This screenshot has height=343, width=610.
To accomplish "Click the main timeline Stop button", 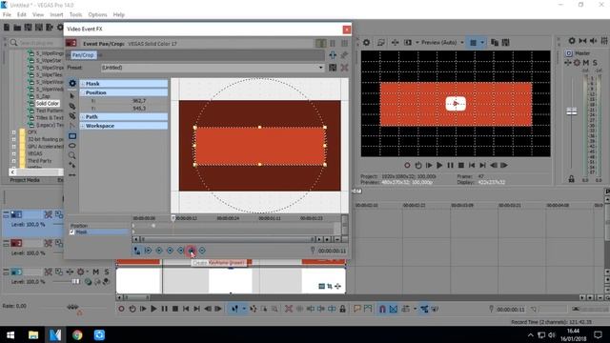I will click(x=175, y=309).
